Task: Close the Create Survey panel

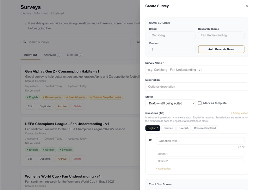Action: (247, 6)
